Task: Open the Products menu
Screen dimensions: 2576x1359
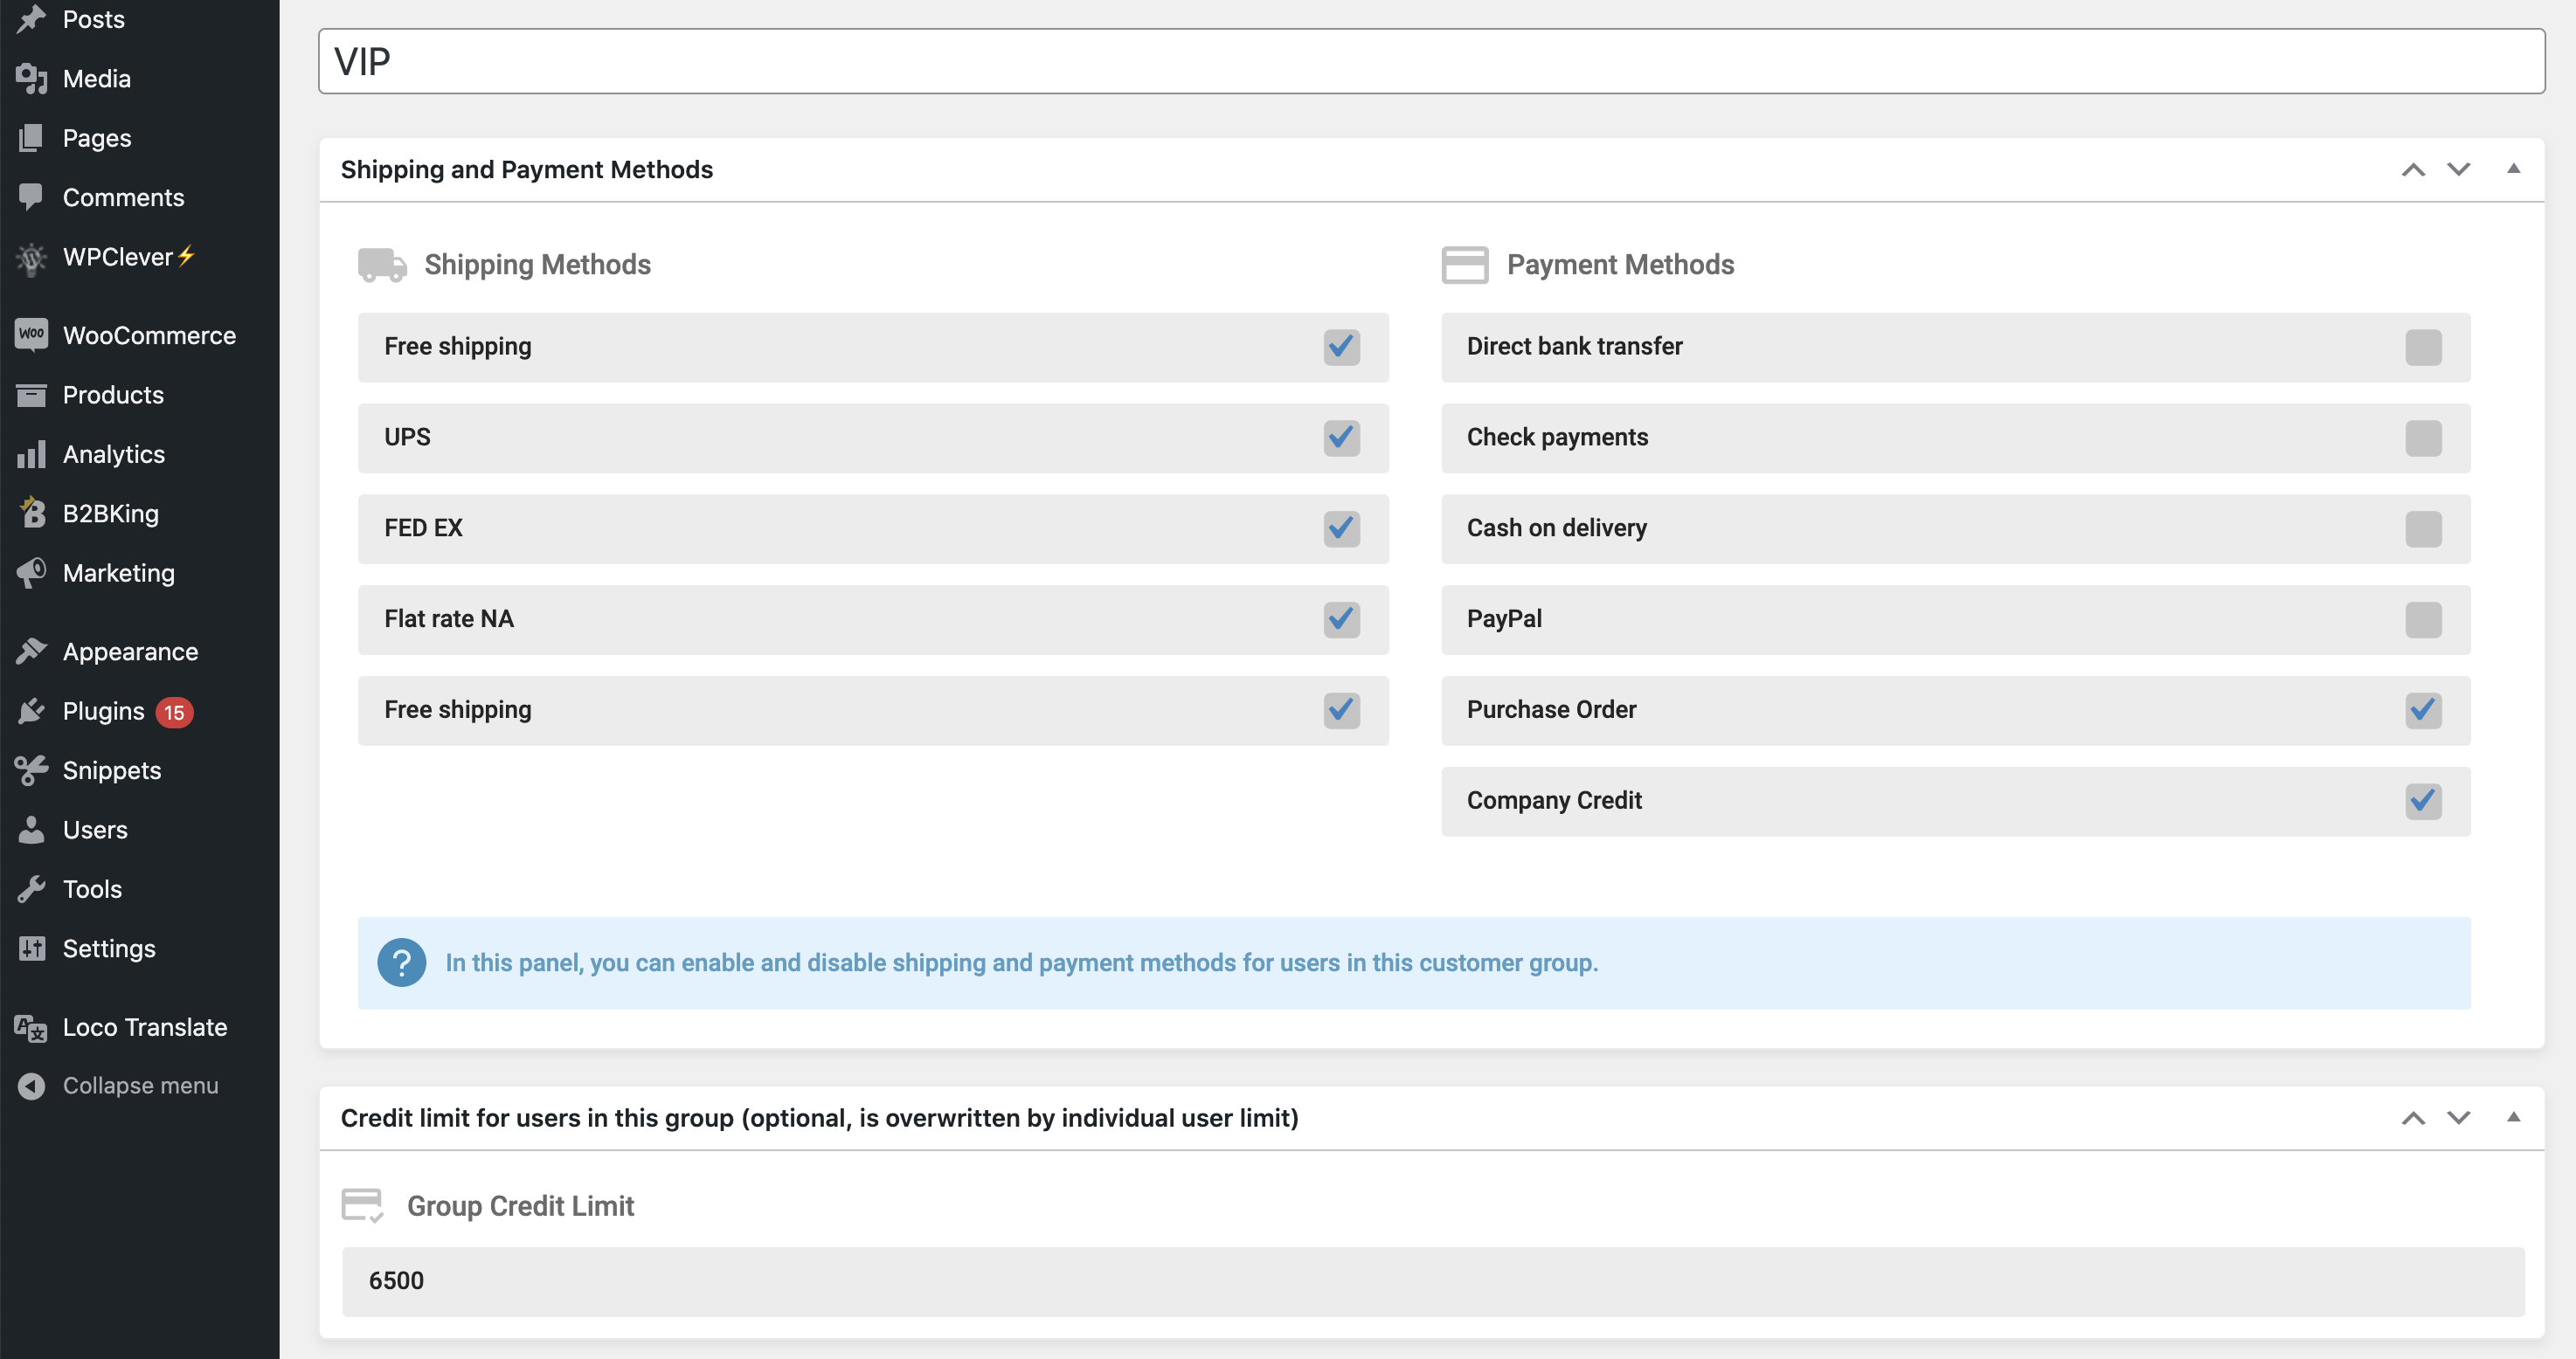Action: (x=113, y=395)
